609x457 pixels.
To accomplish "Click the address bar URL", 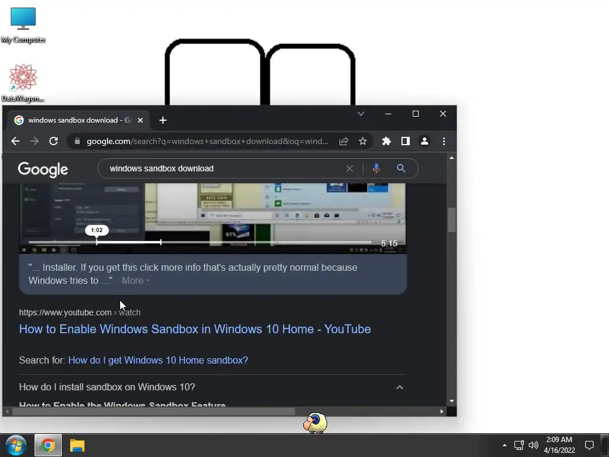I will 208,141.
